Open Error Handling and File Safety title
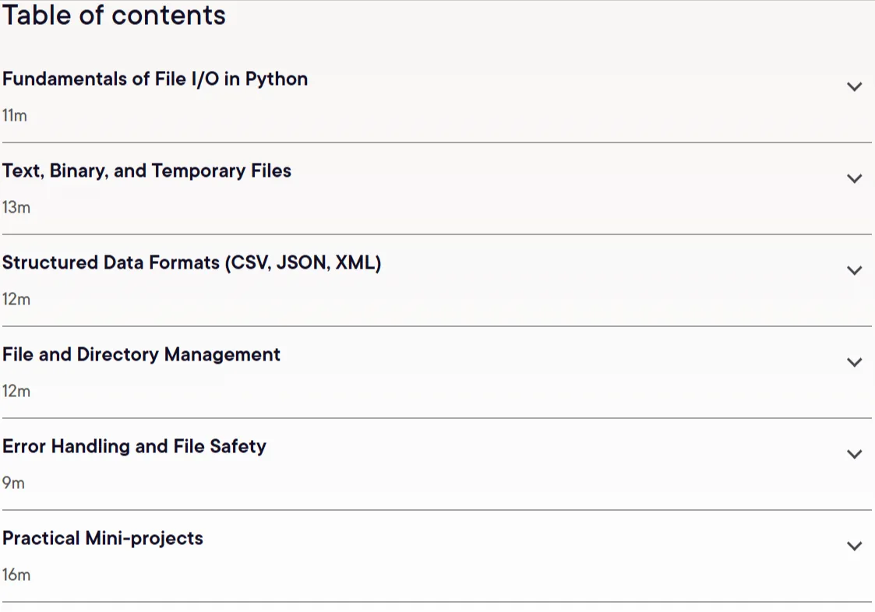 pyautogui.click(x=135, y=446)
